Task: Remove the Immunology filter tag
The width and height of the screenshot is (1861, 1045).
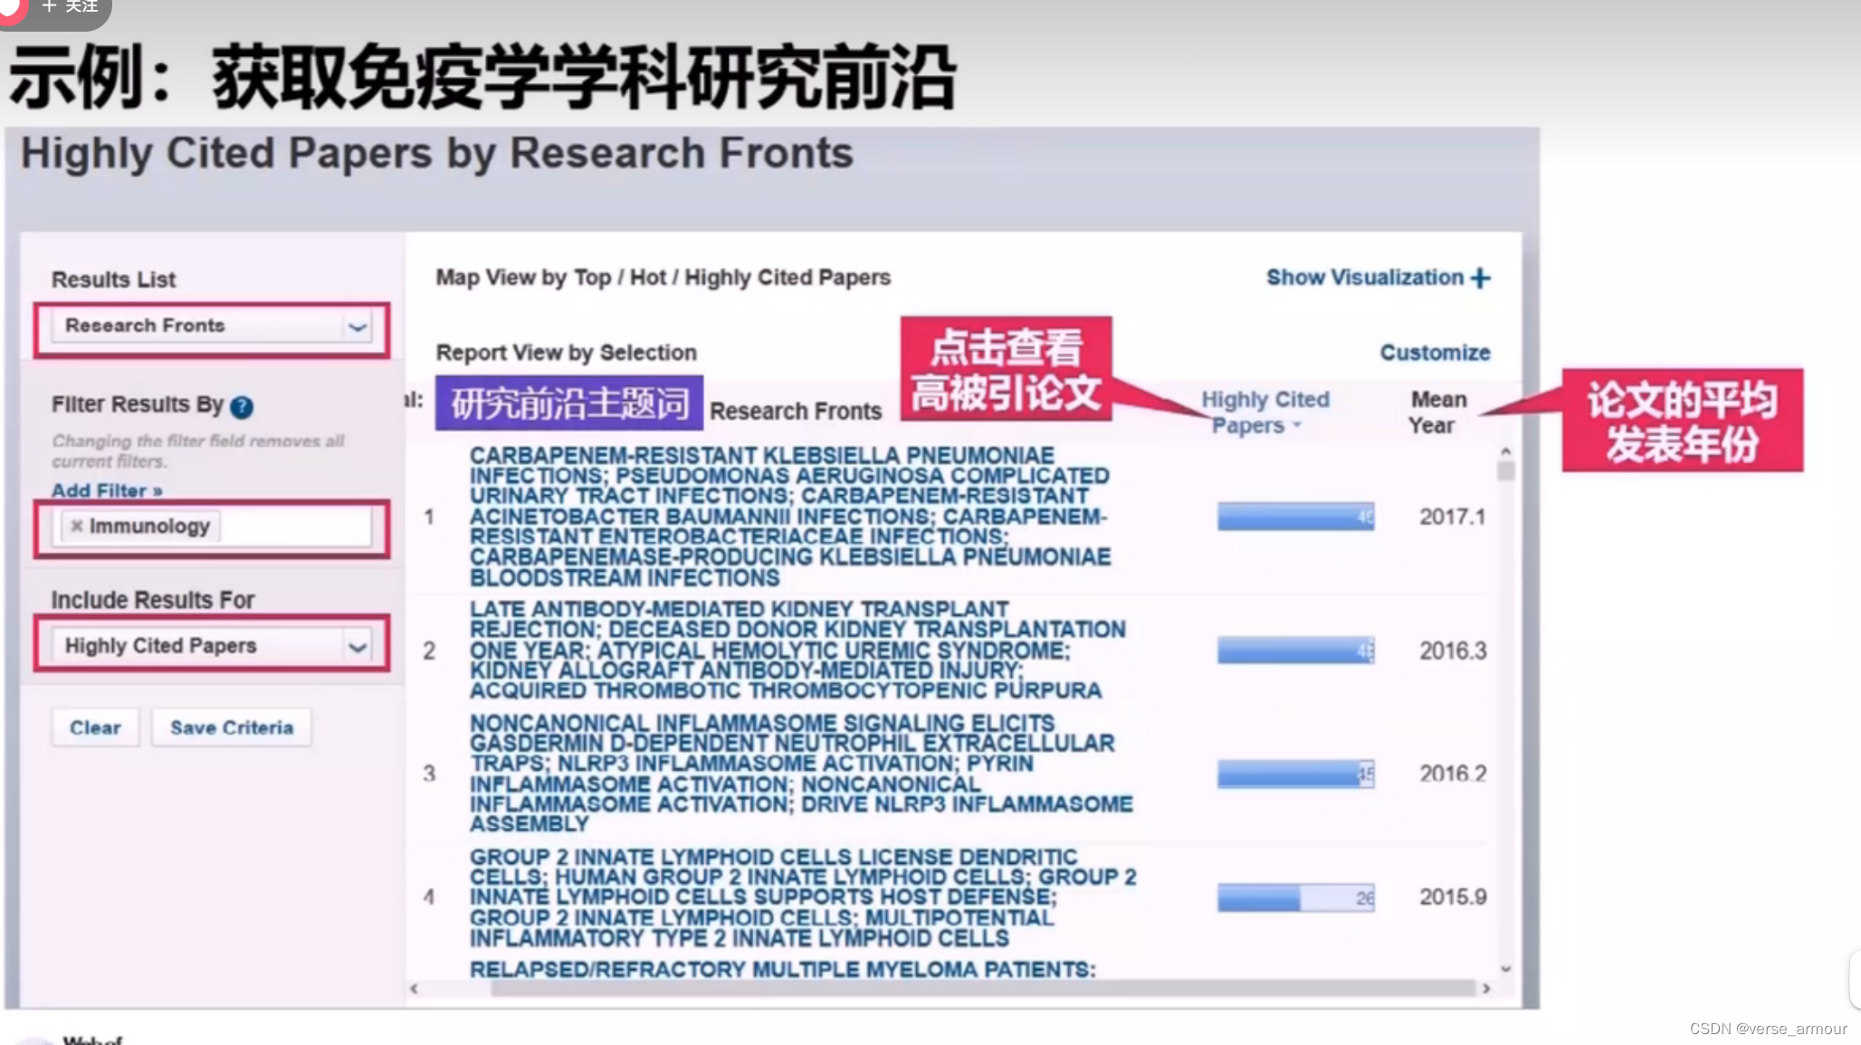Action: tap(77, 526)
